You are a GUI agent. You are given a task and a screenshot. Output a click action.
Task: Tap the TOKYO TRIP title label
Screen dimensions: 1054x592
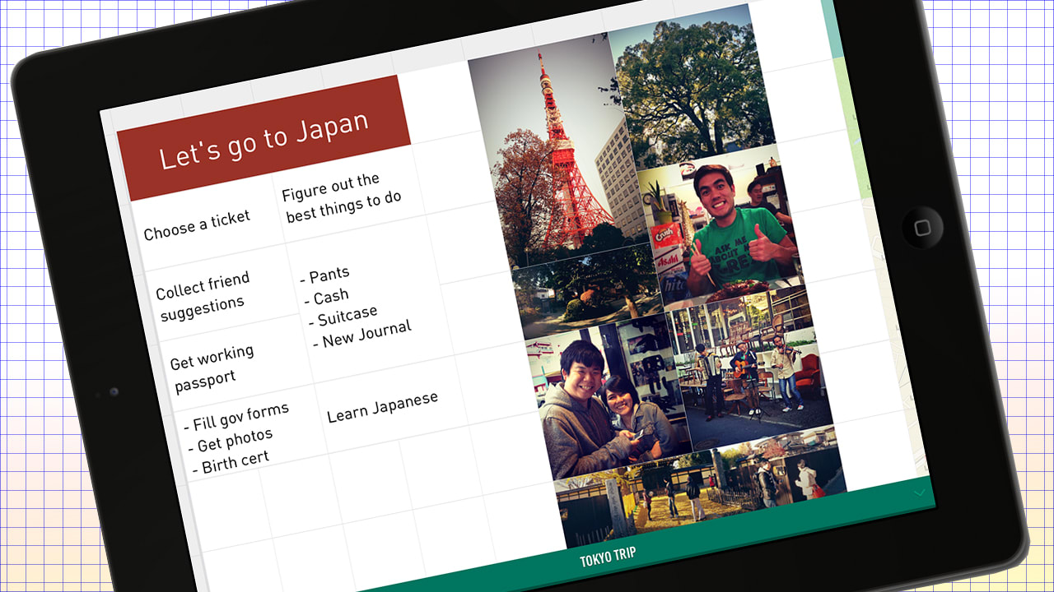point(607,558)
